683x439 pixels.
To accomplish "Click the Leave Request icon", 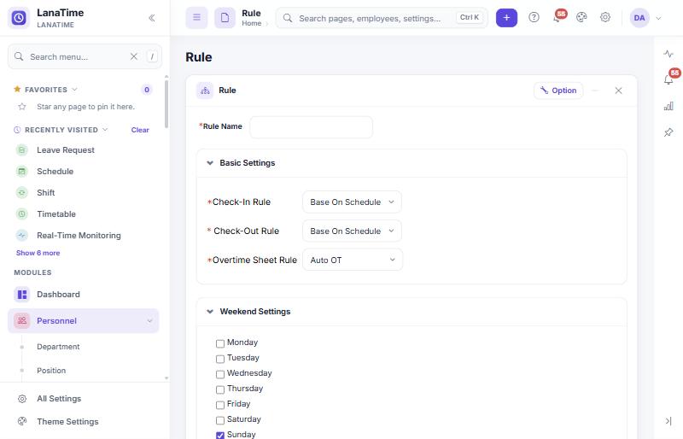I will (22, 150).
